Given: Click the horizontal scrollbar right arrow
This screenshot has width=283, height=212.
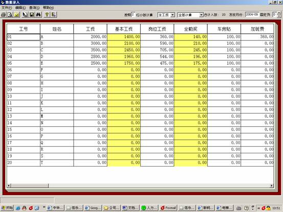Looking at the screenshot, I should [x=271, y=185].
